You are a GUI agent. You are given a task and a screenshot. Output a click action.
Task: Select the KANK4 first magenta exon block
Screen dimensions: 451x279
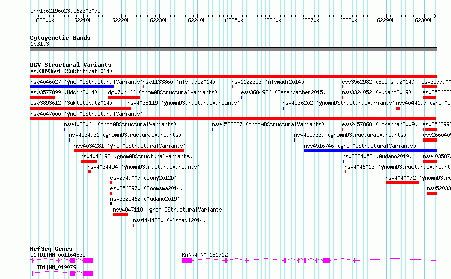coord(187,261)
